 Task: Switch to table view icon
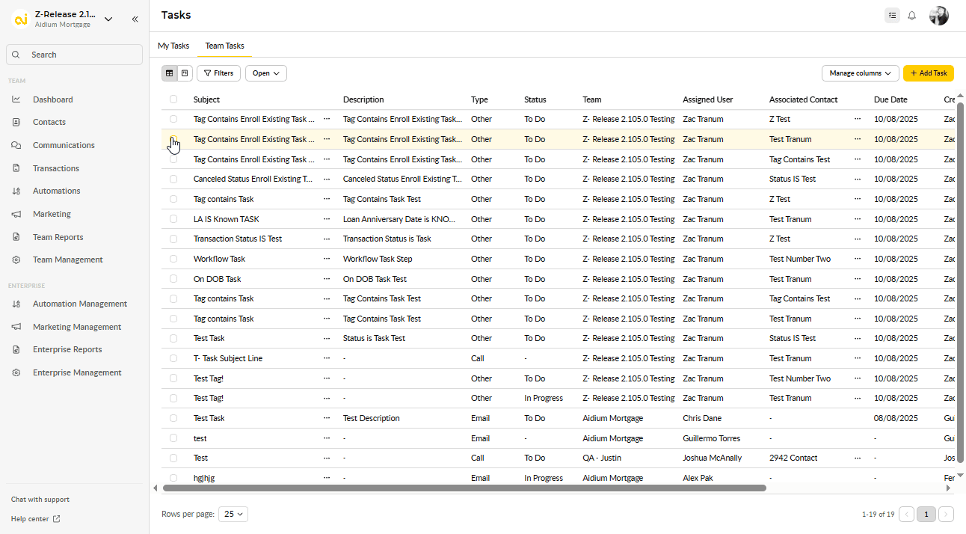click(170, 73)
